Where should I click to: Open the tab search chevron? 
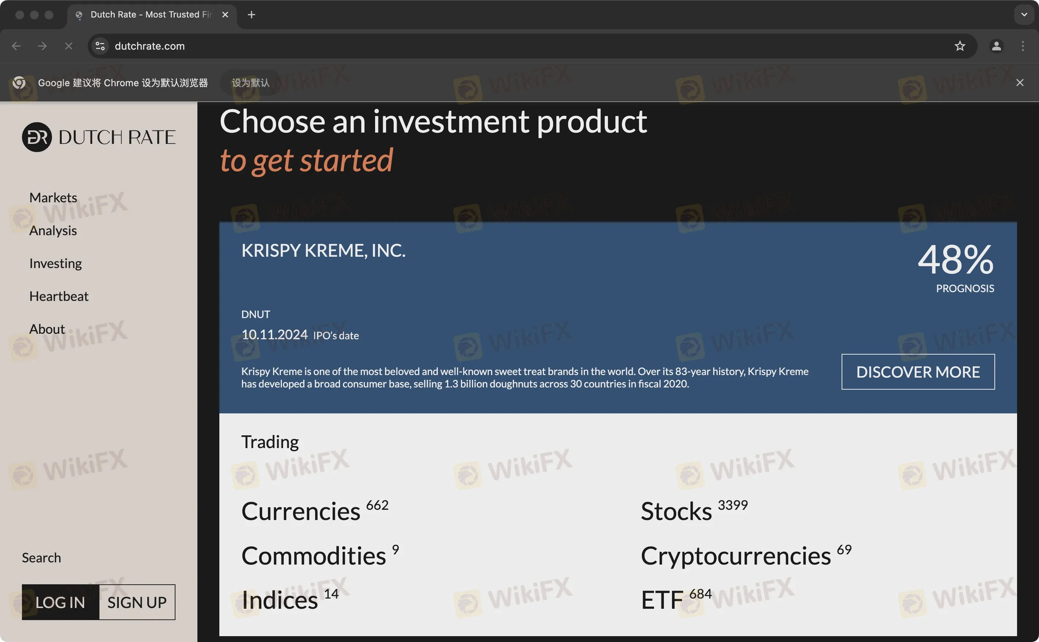[x=1024, y=15]
